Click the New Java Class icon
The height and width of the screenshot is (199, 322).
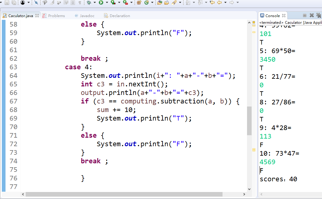click(147, 2)
